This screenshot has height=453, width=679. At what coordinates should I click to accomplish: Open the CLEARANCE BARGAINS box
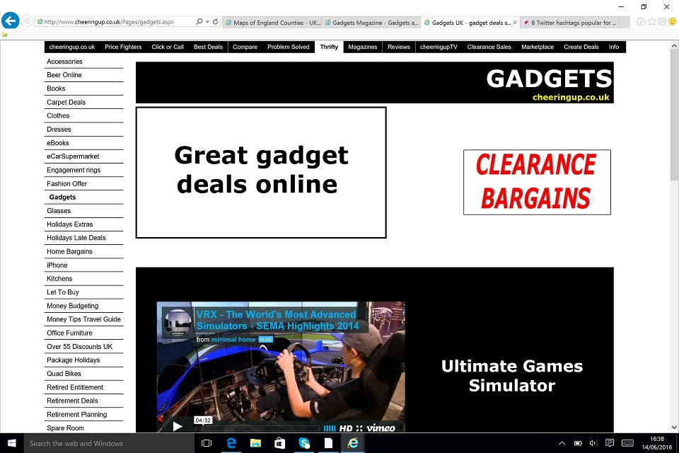pyautogui.click(x=536, y=182)
